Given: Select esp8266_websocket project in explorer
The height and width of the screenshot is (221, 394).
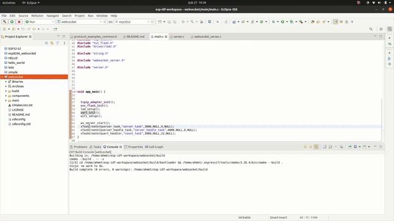Looking at the screenshot, I should click(x=22, y=53).
